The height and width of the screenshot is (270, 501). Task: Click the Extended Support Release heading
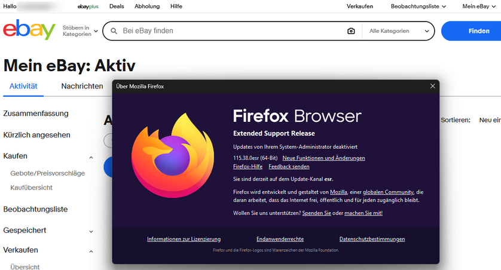(x=274, y=133)
